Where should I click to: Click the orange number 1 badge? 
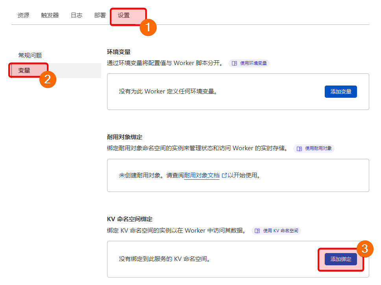pos(148,28)
